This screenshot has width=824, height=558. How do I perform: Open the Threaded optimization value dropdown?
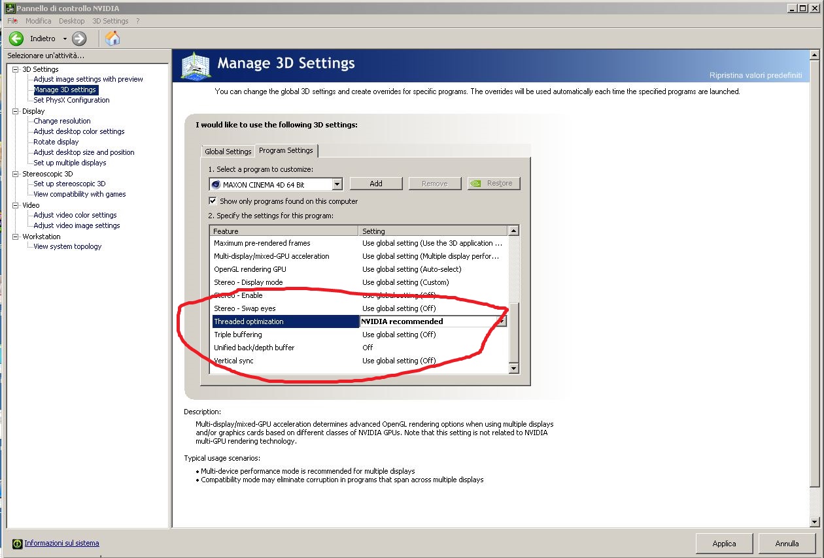tap(502, 321)
